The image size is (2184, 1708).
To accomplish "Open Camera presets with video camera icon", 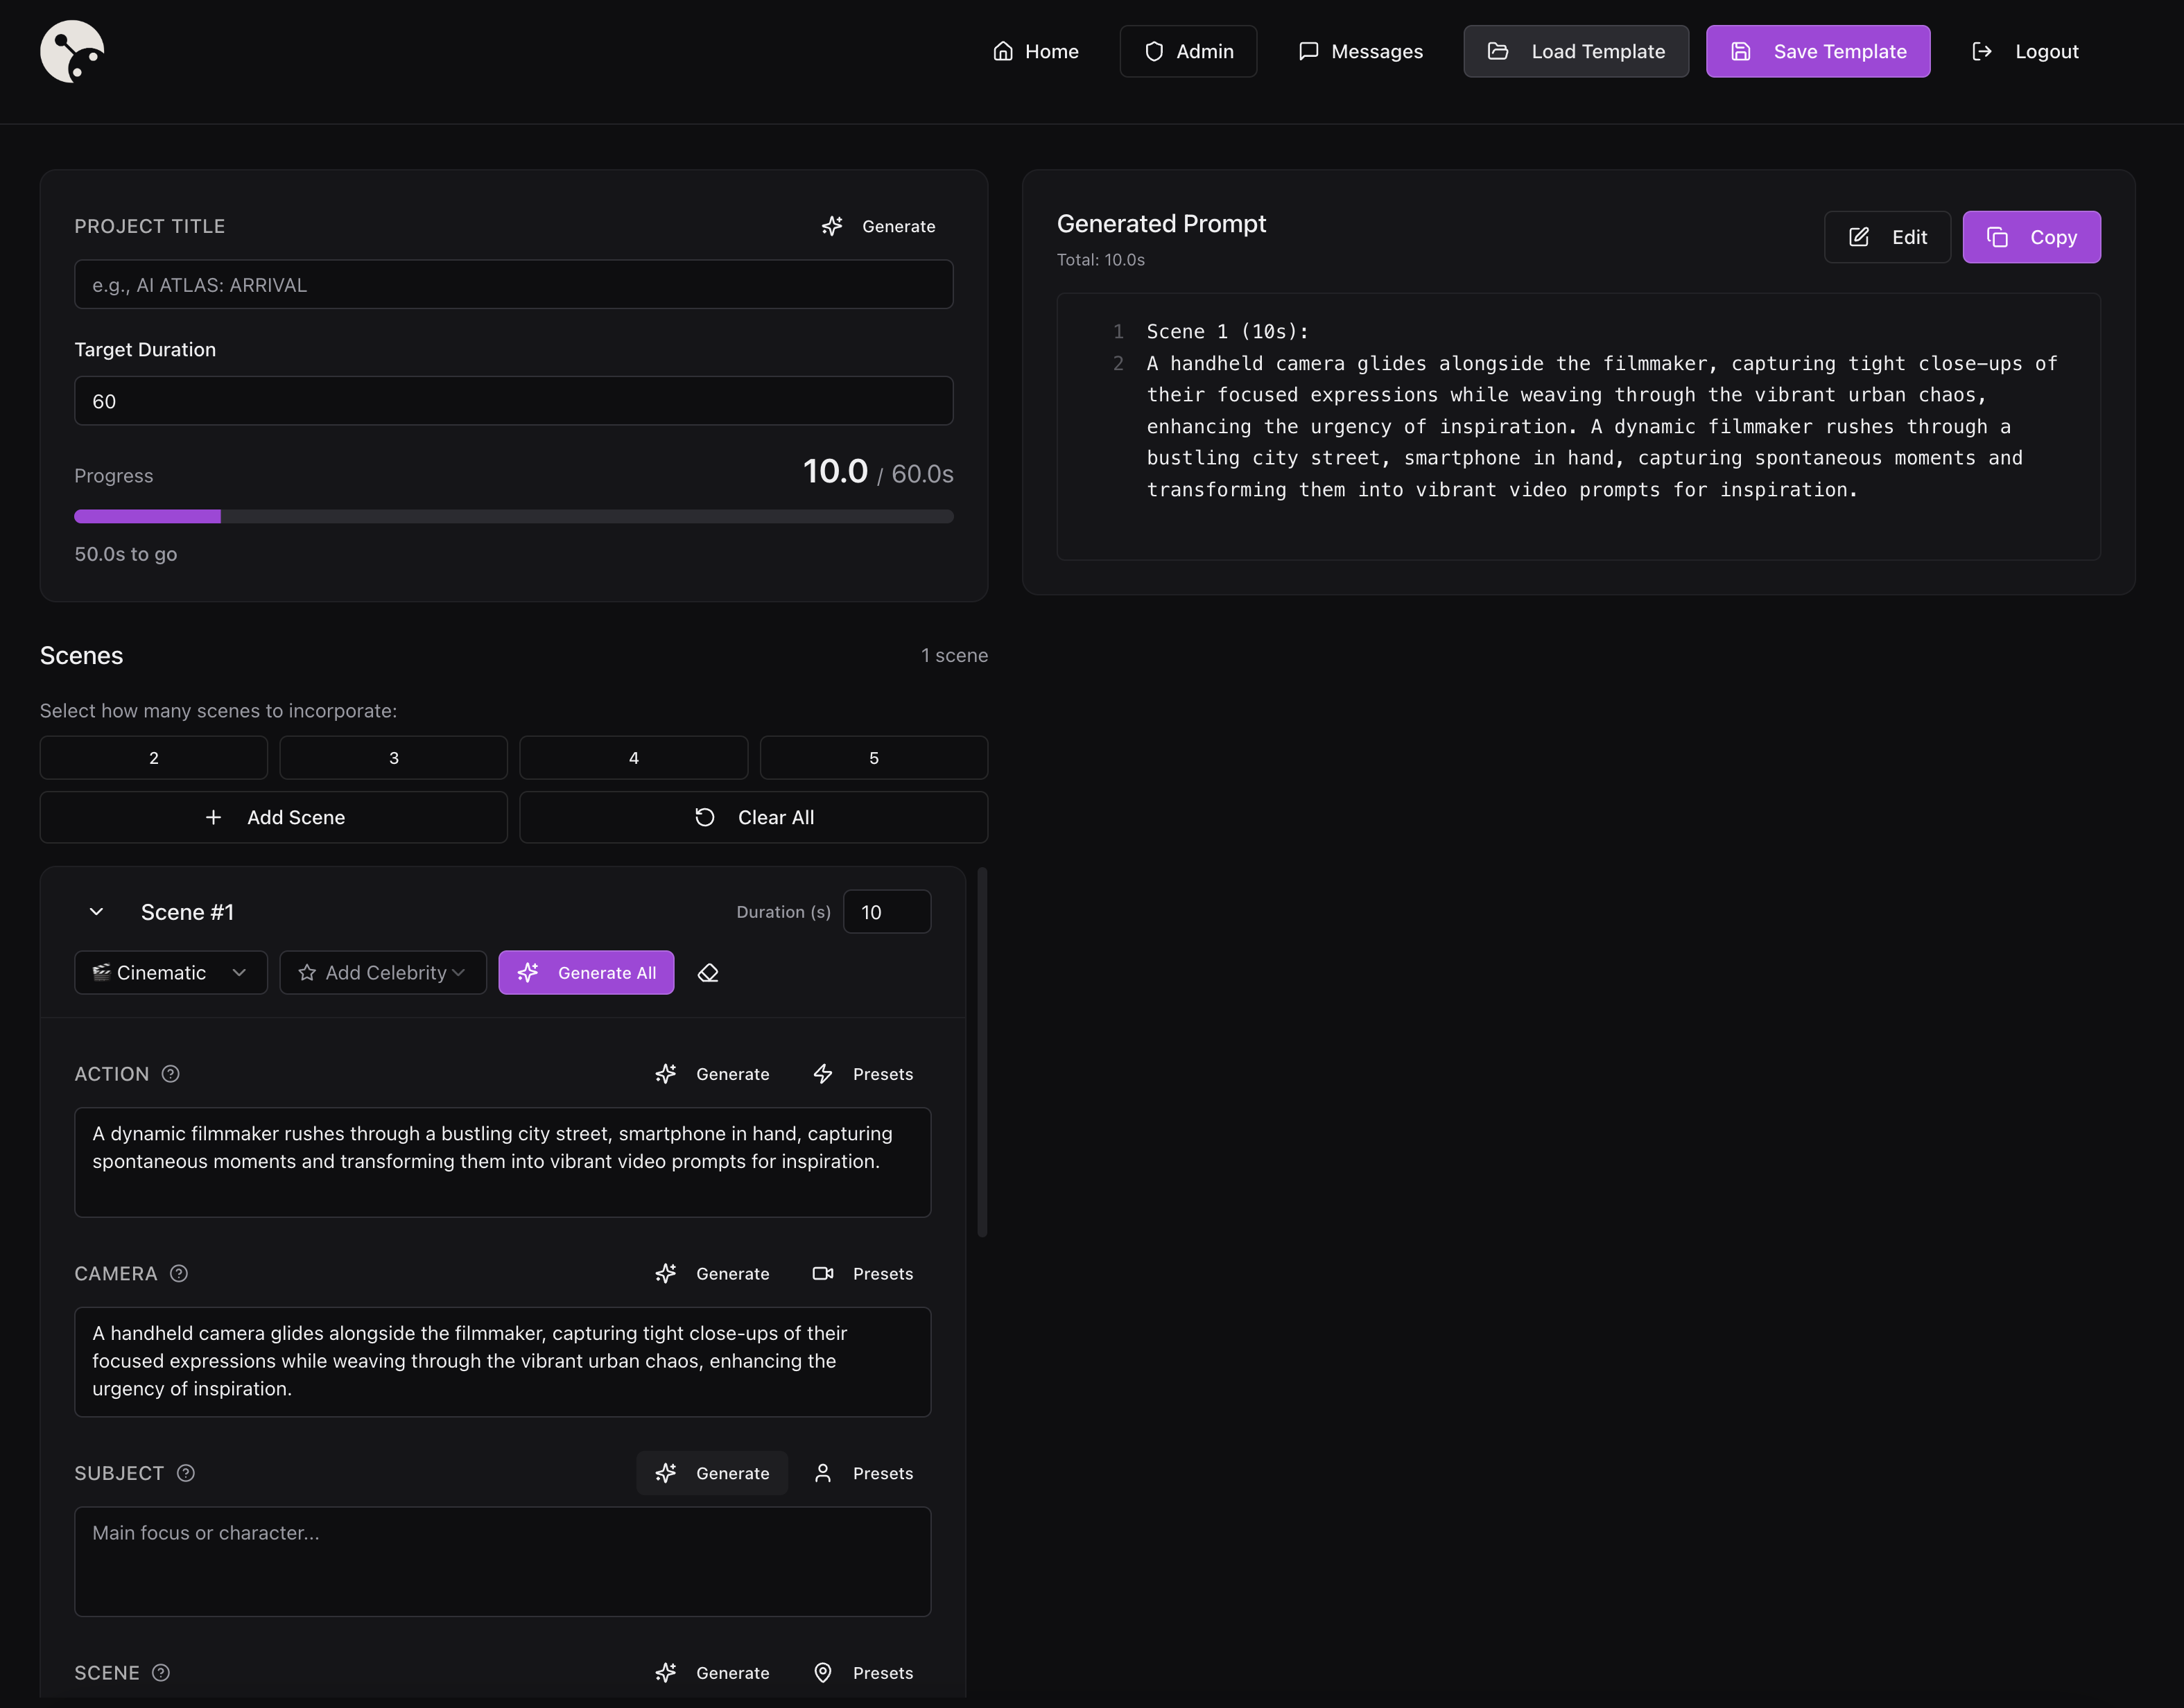I will point(863,1273).
